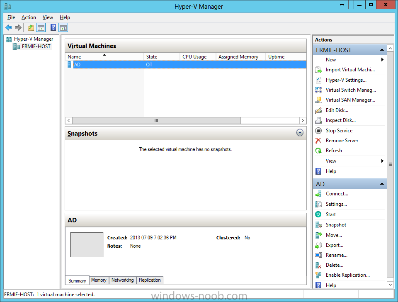Click the green Start power icon
The width and height of the screenshot is (398, 302).
point(318,214)
